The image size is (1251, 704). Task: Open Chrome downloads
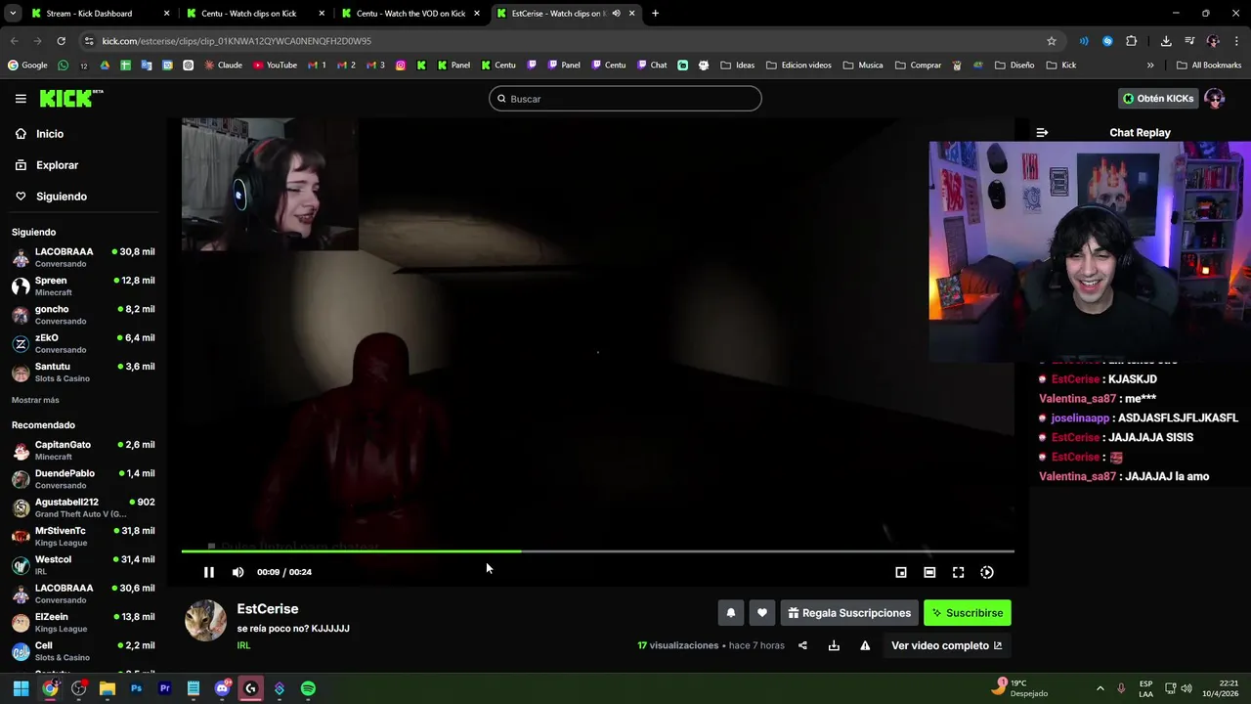pos(1166,41)
